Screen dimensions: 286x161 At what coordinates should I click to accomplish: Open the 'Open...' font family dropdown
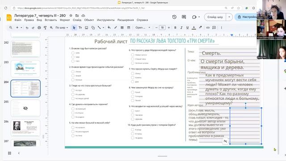(143, 28)
